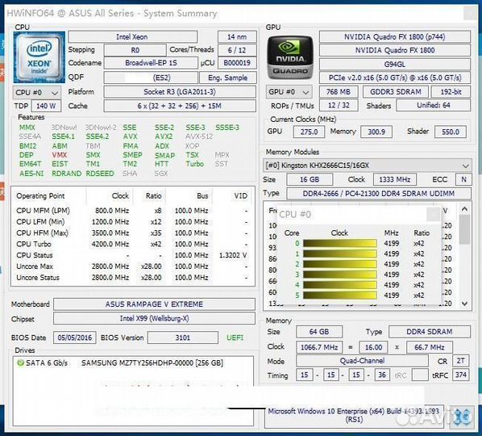Click the UEFI label
This screenshot has width=482, height=436.
click(x=235, y=337)
